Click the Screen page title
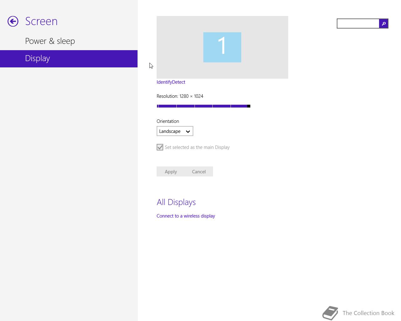401x321 pixels. tap(41, 21)
